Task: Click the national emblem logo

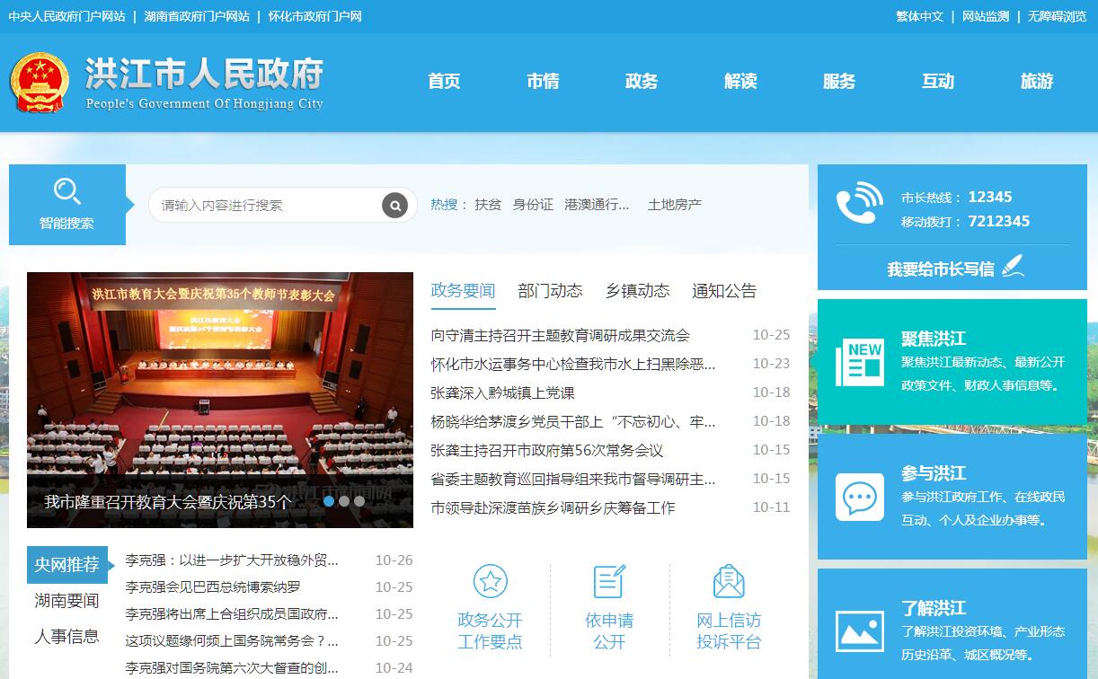Action: (x=39, y=83)
